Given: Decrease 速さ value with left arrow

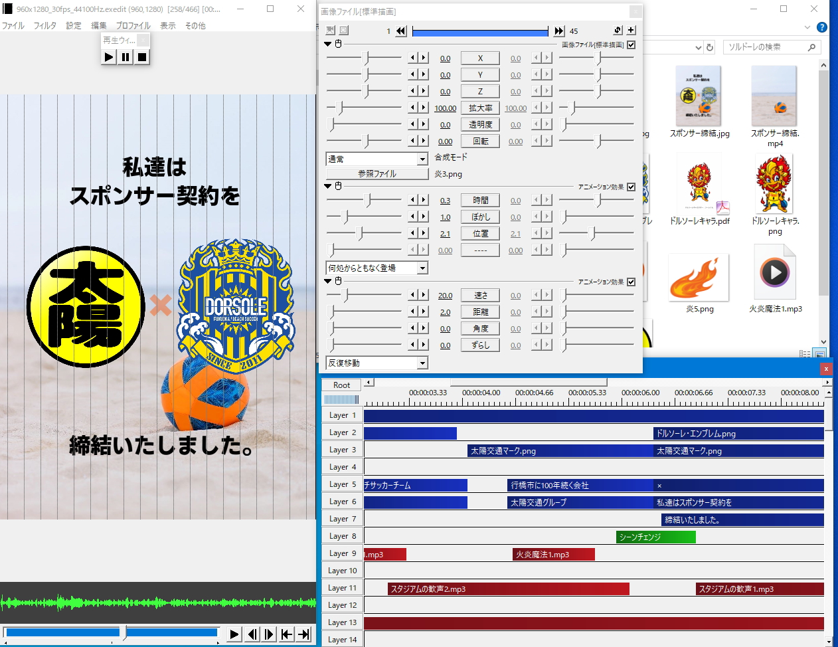Looking at the screenshot, I should (x=413, y=295).
